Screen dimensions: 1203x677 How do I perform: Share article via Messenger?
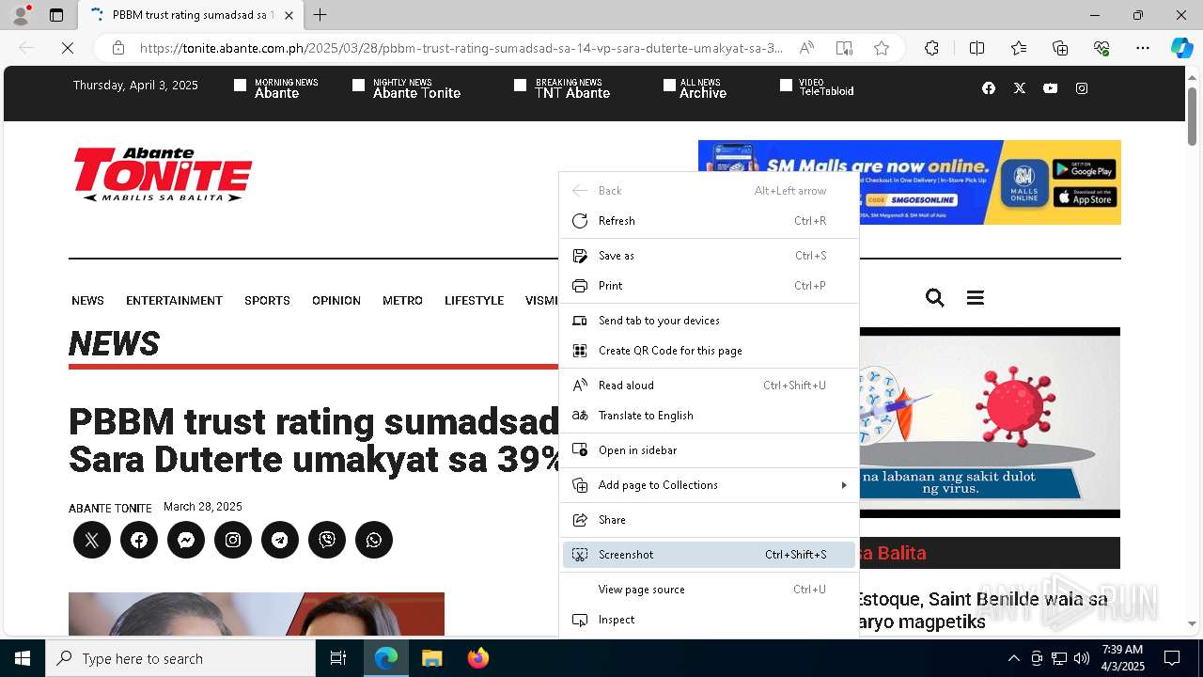[186, 540]
